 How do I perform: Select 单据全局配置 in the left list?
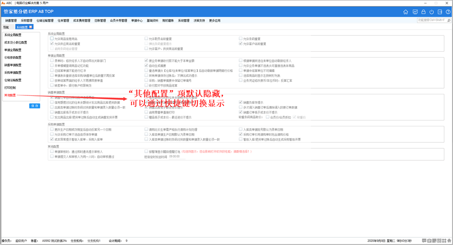13,50
